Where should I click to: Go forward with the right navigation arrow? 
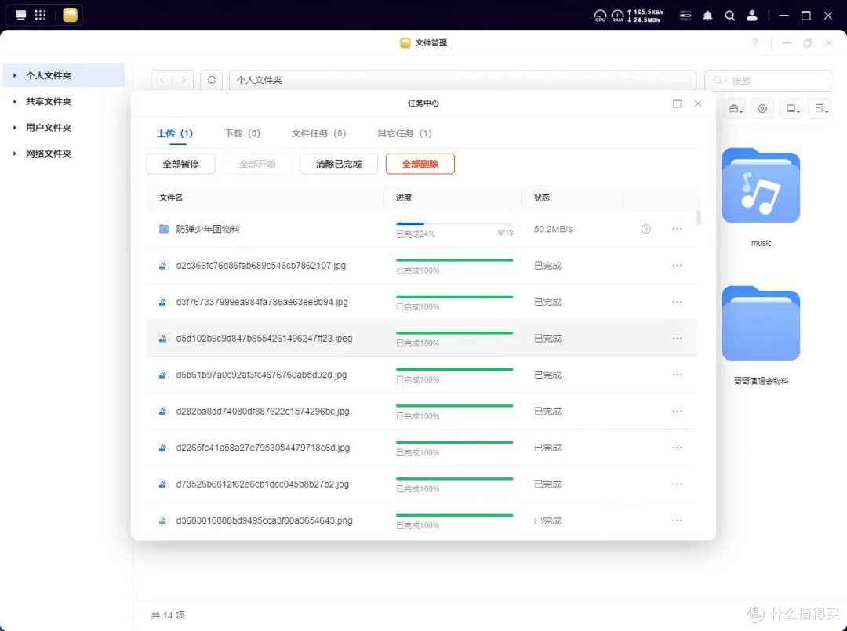click(x=183, y=80)
